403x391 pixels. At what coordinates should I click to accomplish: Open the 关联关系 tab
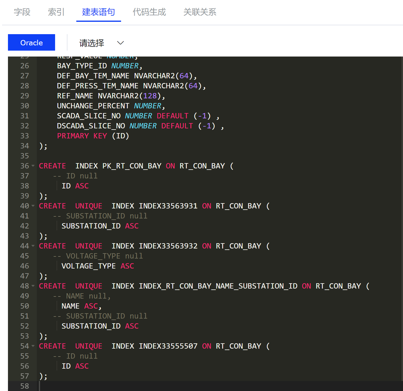pyautogui.click(x=200, y=12)
